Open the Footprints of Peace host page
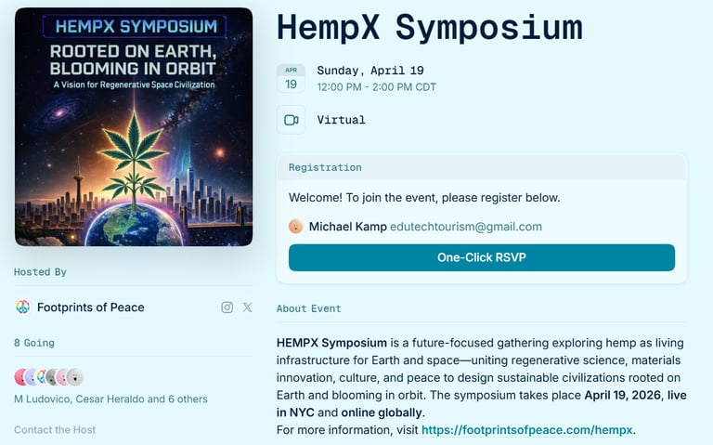The width and height of the screenshot is (713, 445). click(x=90, y=308)
